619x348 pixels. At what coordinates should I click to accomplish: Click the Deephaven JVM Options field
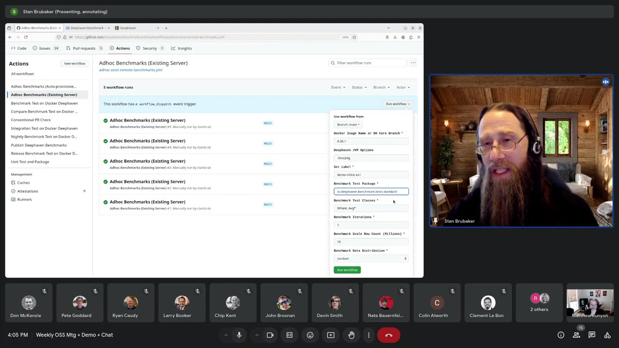point(371,158)
